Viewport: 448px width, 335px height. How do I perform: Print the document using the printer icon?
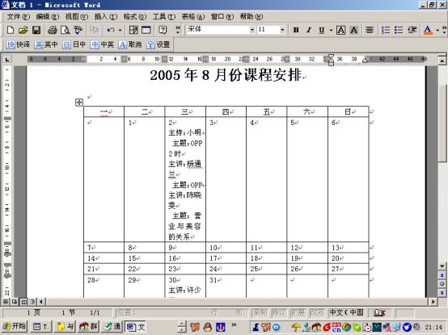click(x=53, y=30)
